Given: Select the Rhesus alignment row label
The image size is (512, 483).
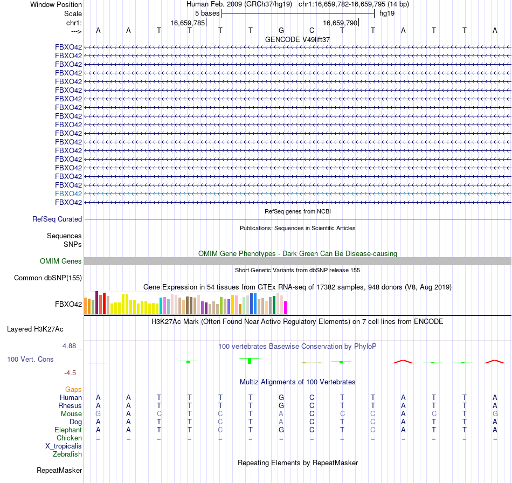Looking at the screenshot, I should [70, 405].
